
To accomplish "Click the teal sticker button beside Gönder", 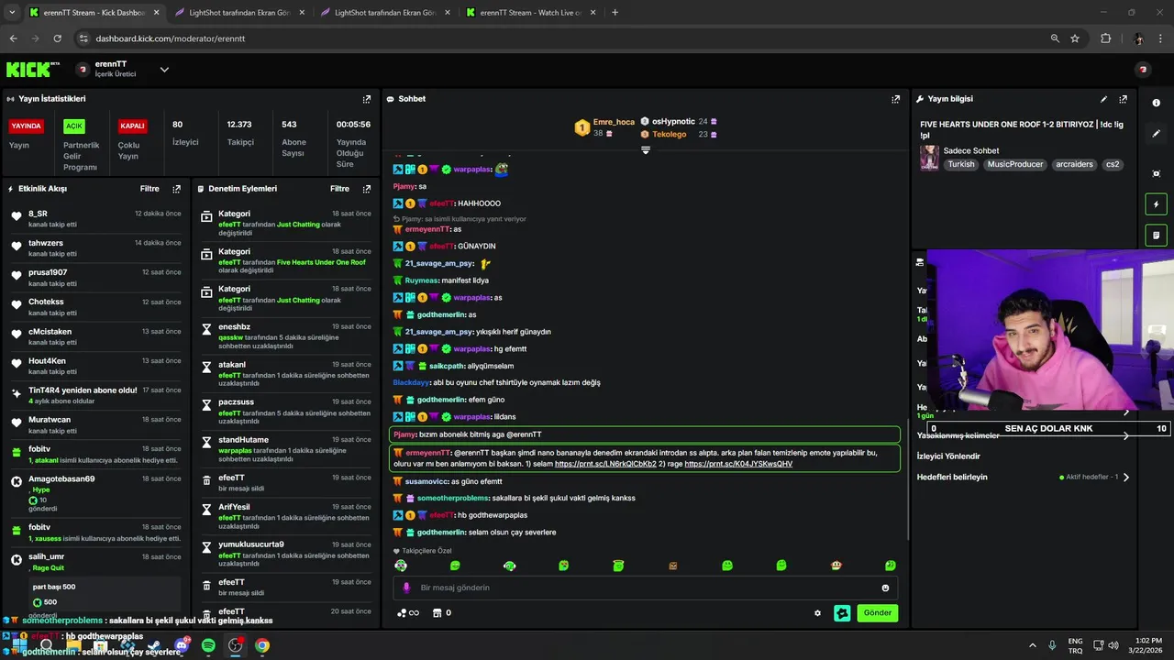I will point(842,613).
